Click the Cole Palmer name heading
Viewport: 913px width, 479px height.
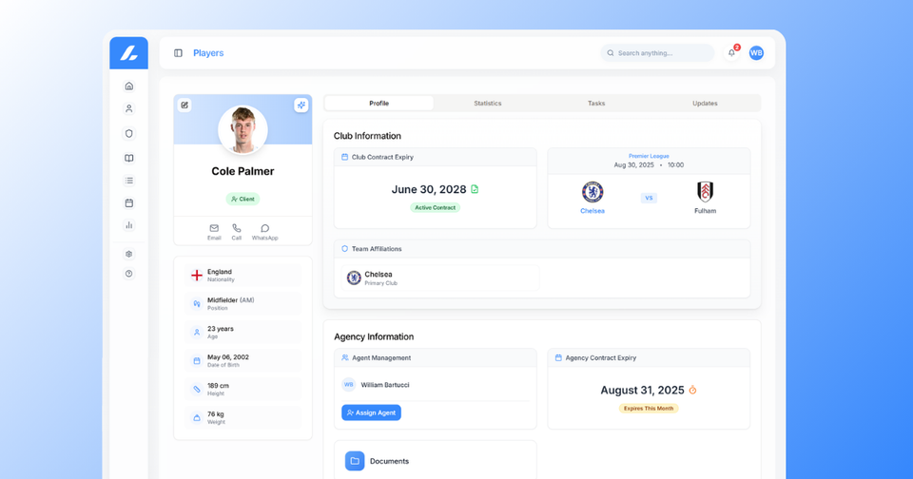point(243,171)
